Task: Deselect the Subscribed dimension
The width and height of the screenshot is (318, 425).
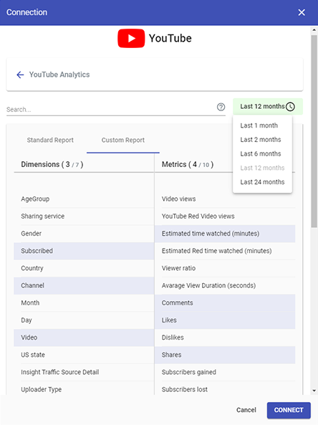Action: tap(84, 251)
